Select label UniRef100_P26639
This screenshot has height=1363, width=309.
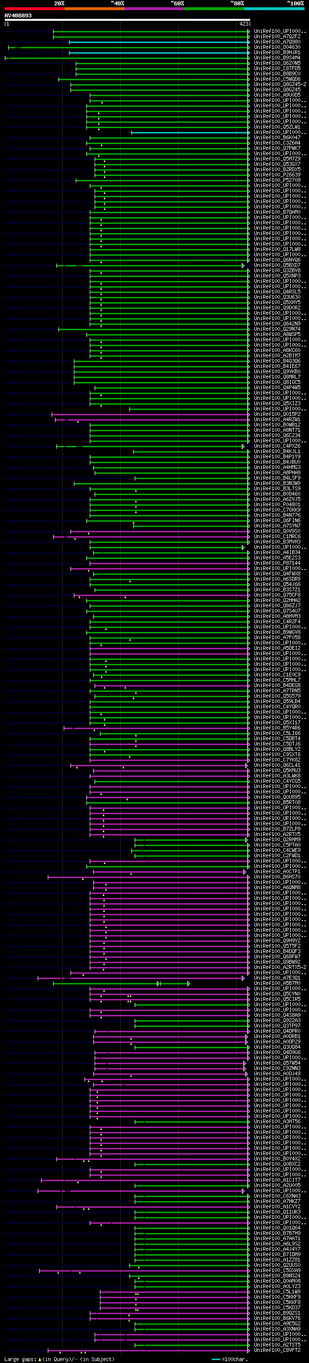[x=277, y=175]
